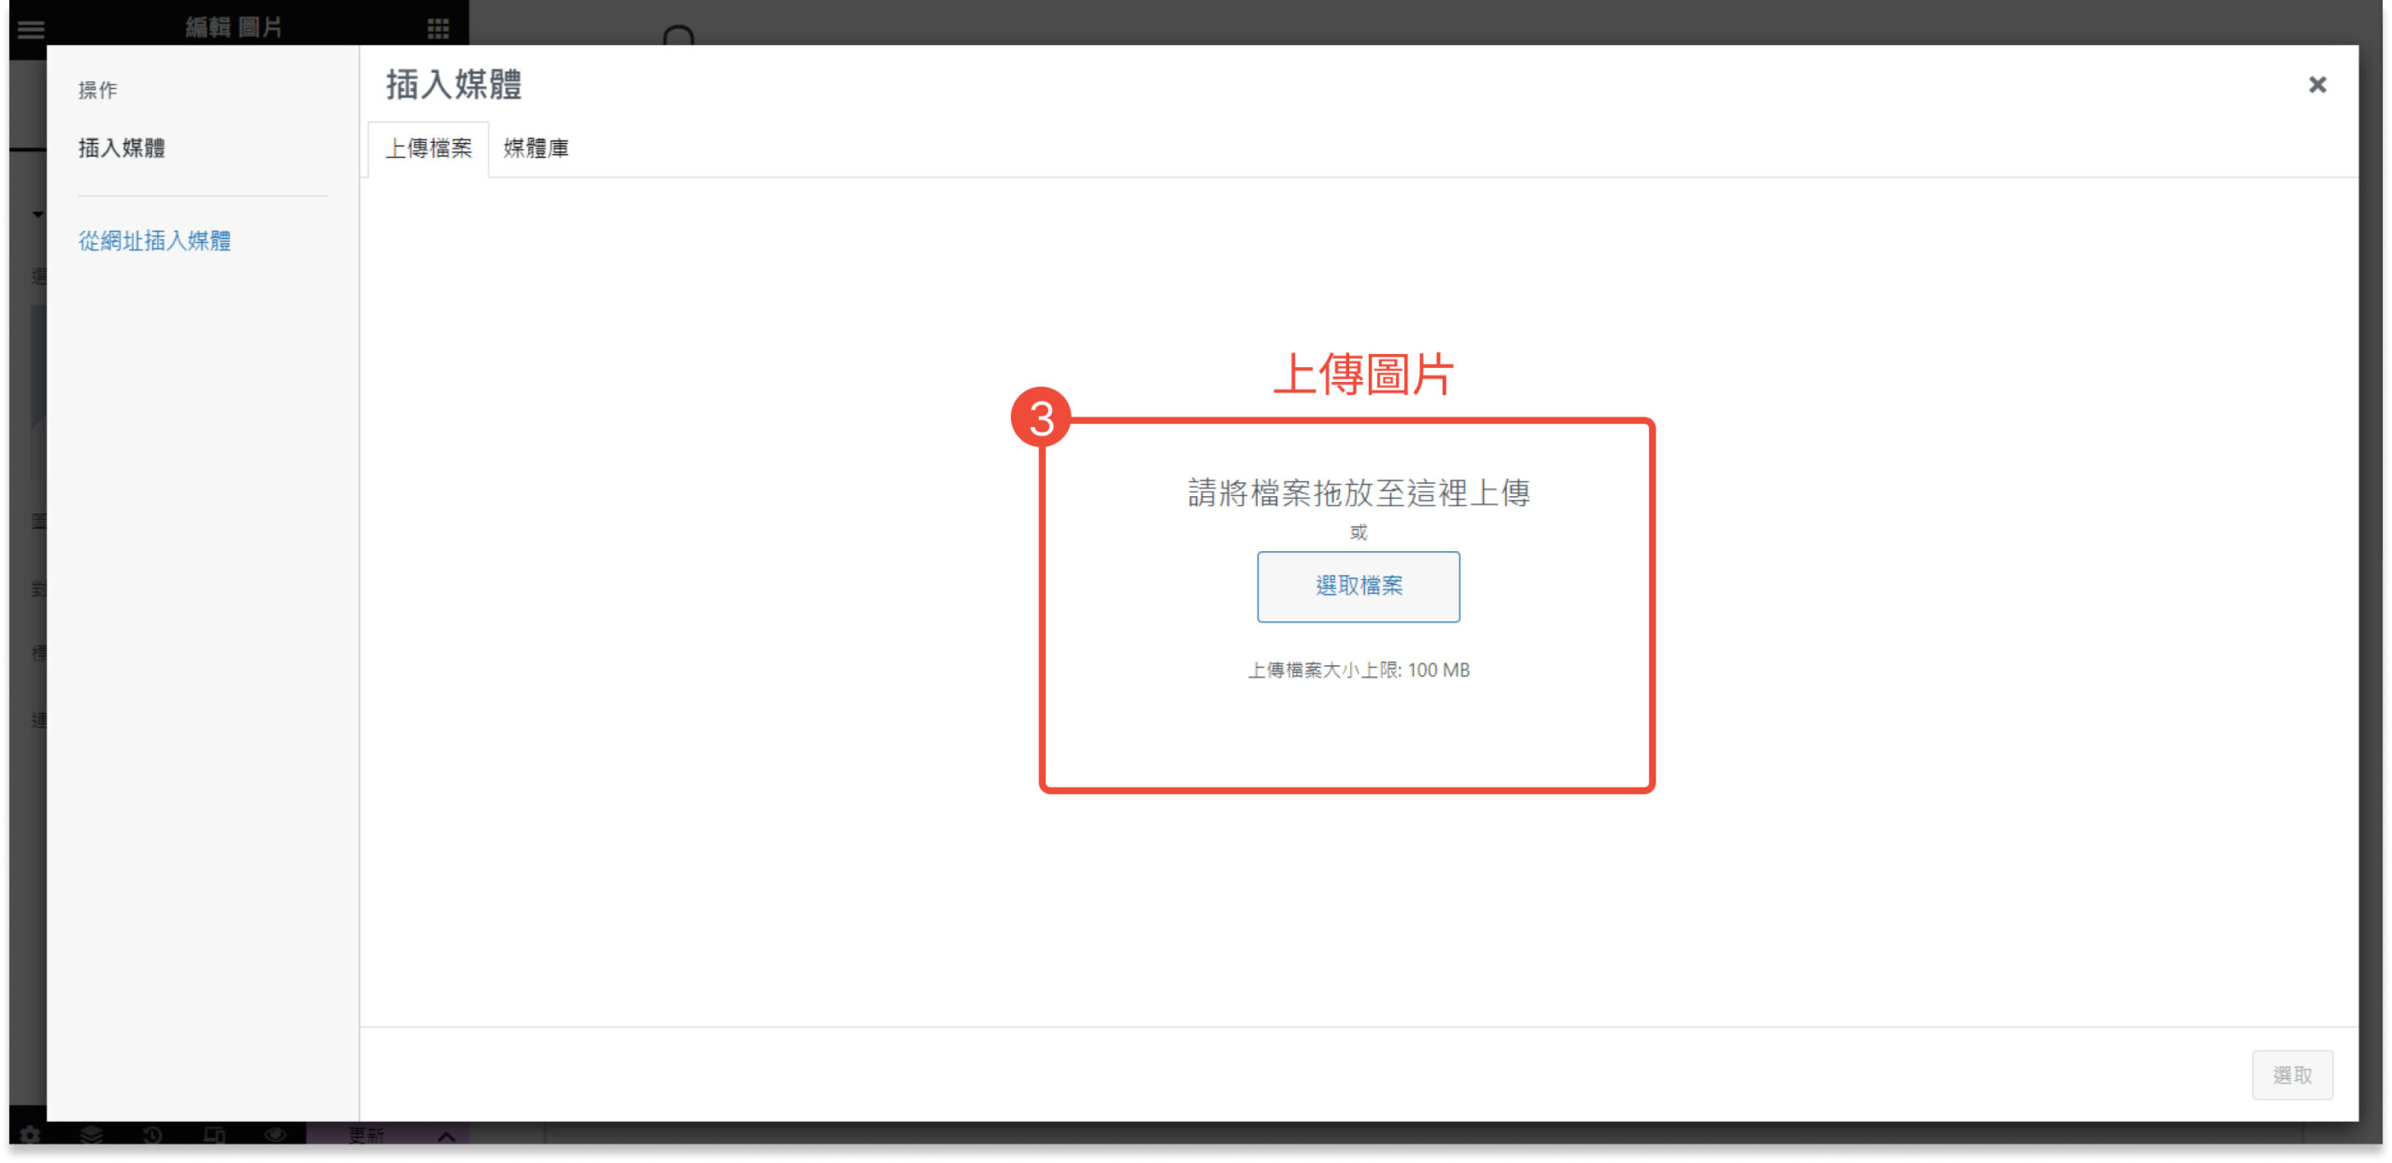Screen dimensions: 2392x1163
Task: Click the 從網址插入媒體 link
Action: 154,241
